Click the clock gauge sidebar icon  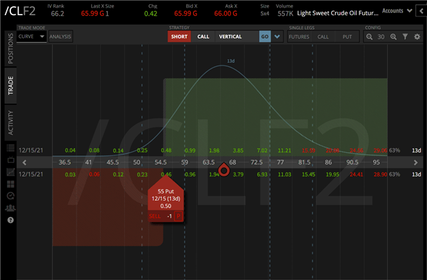(10, 196)
